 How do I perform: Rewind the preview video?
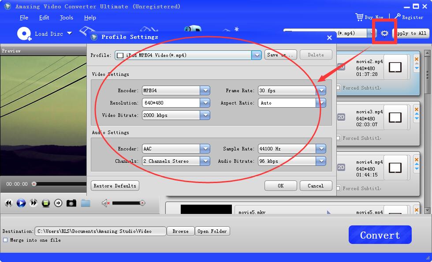pyautogui.click(x=8, y=203)
